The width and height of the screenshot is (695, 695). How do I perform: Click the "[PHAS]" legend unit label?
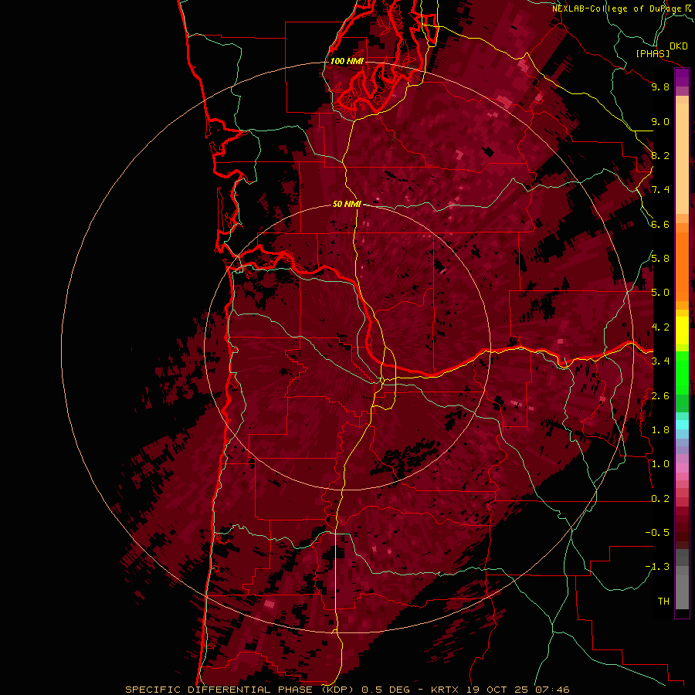point(653,54)
